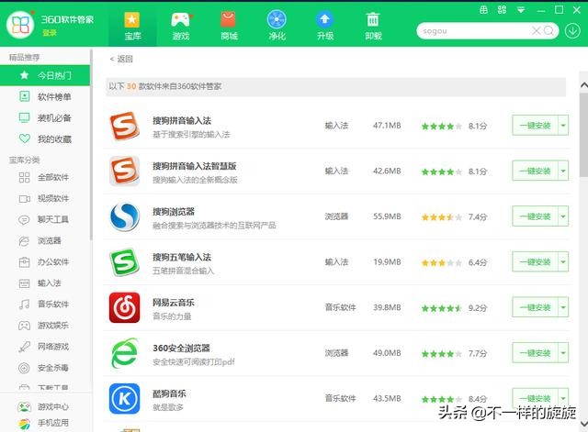
Task: Click the 360软件管家 logo icon
Action: pos(20,25)
